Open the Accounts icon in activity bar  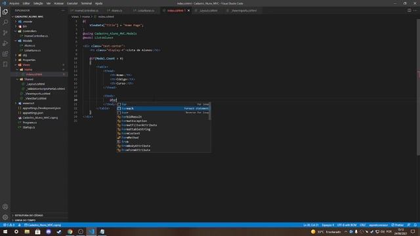5,206
